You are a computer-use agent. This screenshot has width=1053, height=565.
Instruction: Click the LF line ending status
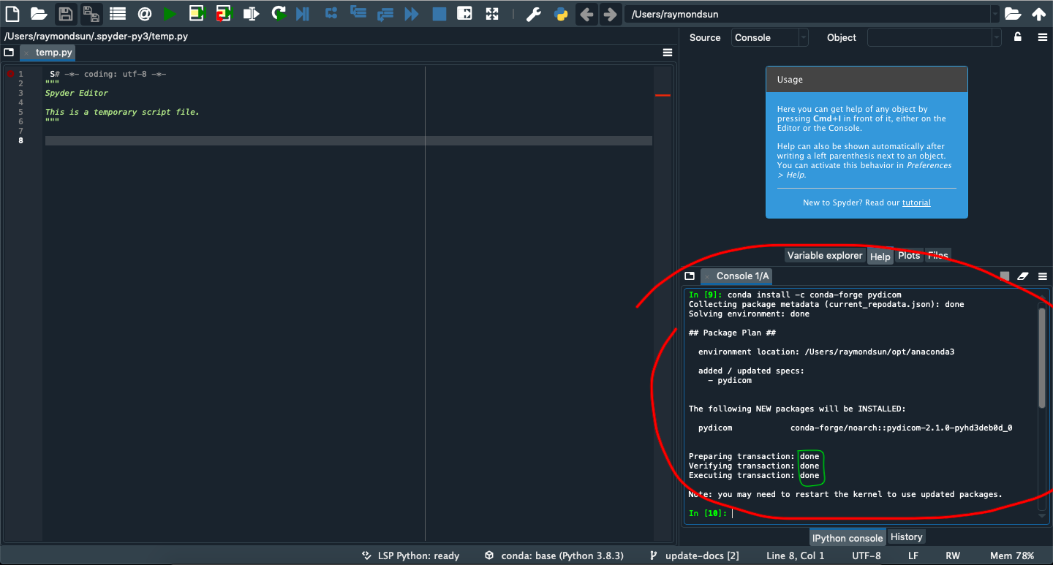(x=913, y=555)
